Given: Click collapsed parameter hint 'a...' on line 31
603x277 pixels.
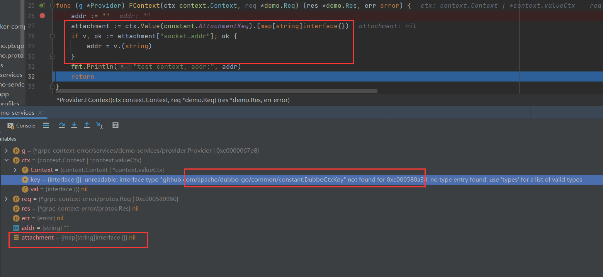Looking at the screenshot, I should 125,66.
